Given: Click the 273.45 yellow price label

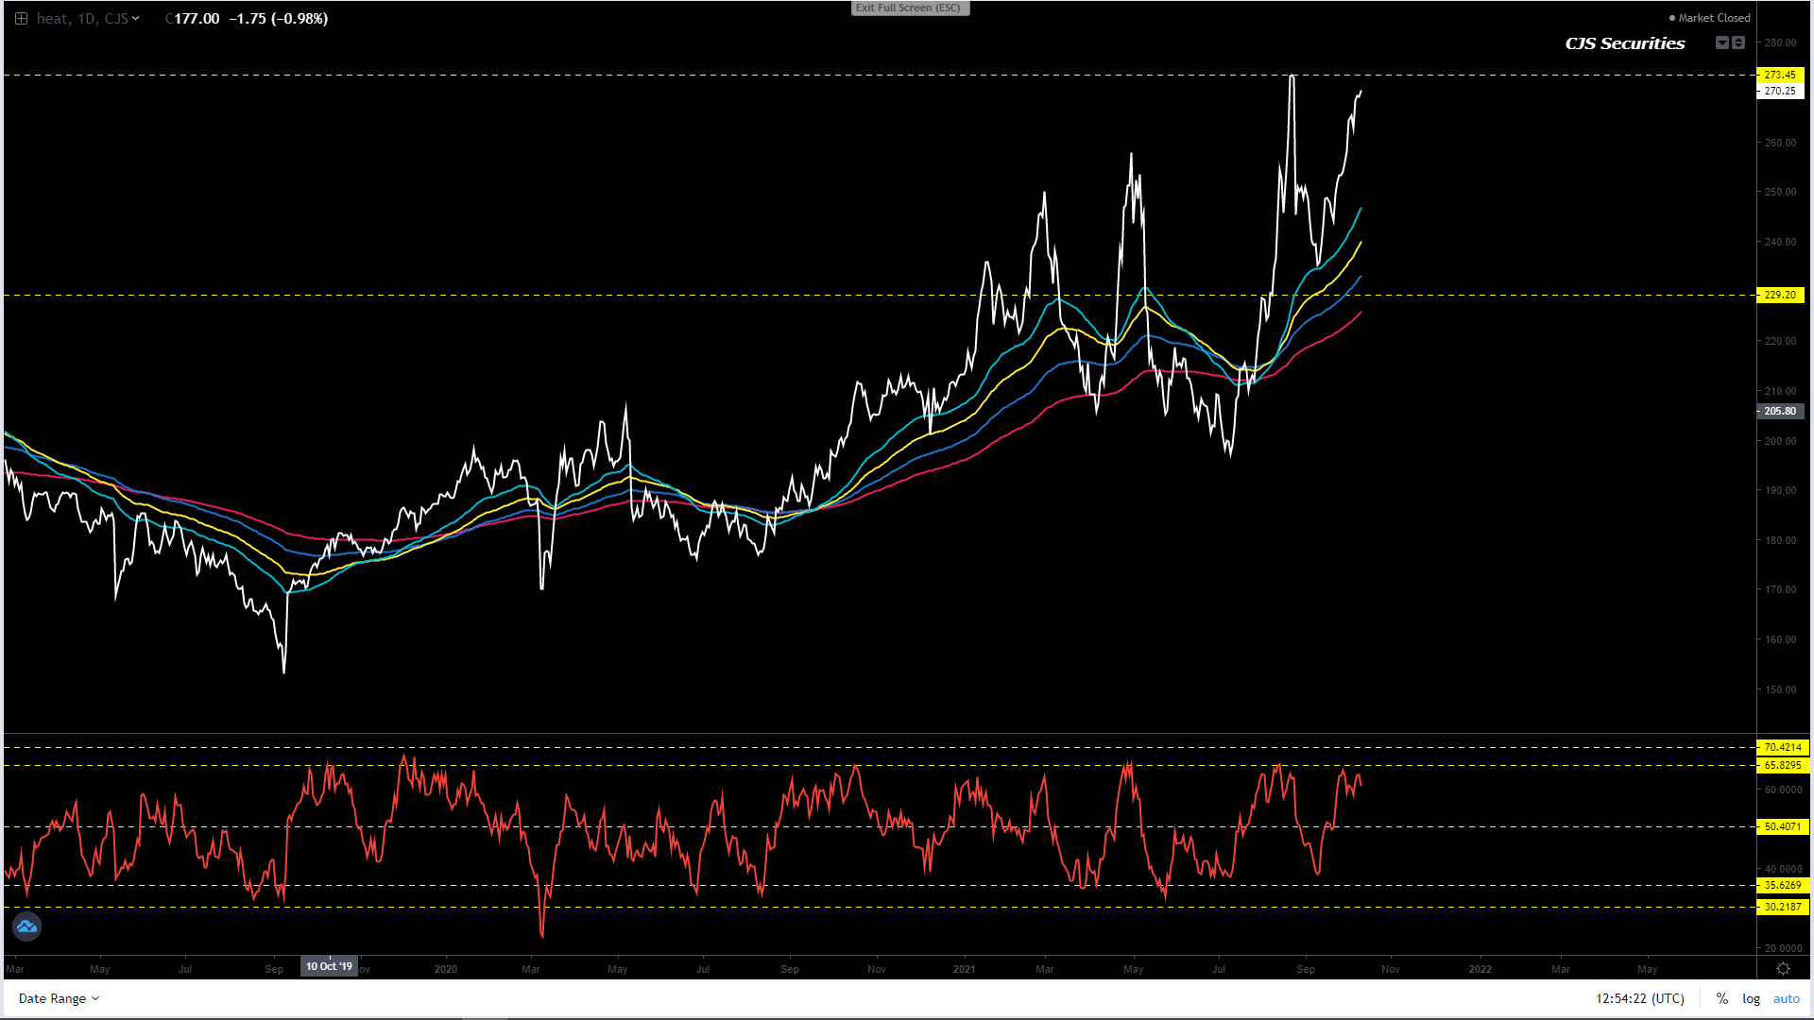Looking at the screenshot, I should click(1780, 76).
